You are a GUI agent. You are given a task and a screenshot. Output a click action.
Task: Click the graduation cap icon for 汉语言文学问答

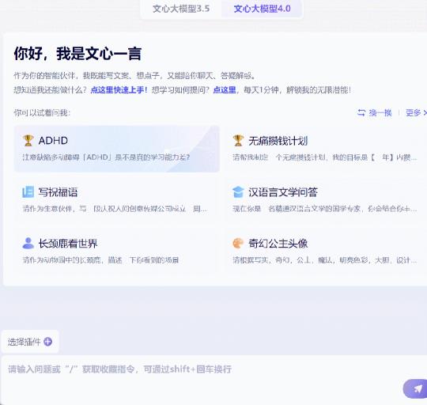pos(238,192)
